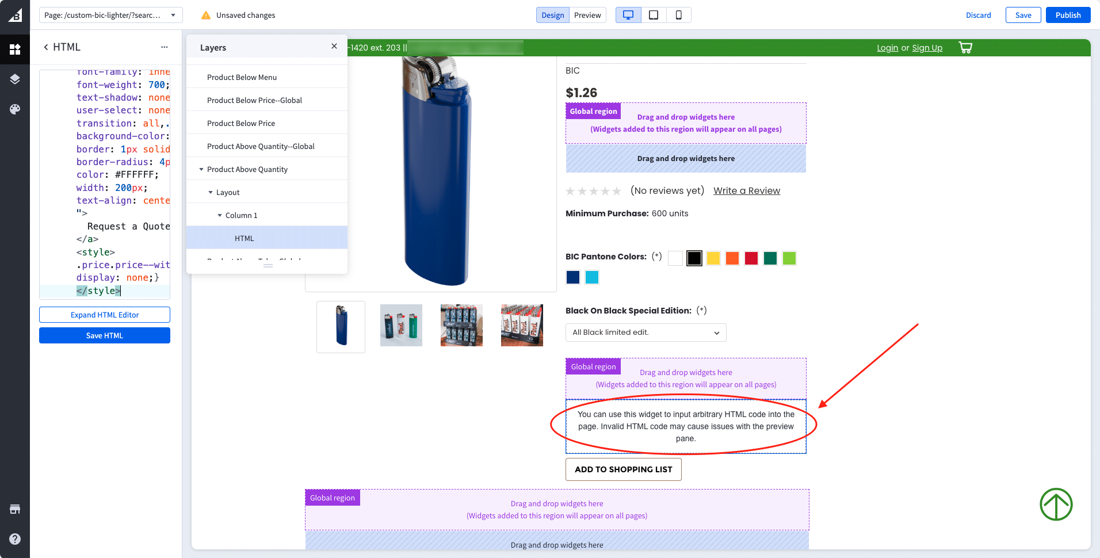1100x558 pixels.
Task: Select the three lighters thumbnail
Action: (x=401, y=325)
